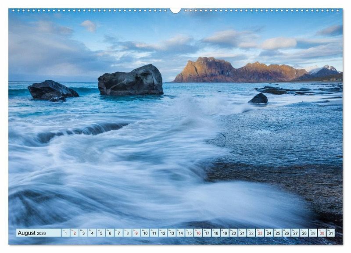Image resolution: width=351 pixels, height=253 pixels.
Task: Select red Sunday date 9
Action: pyautogui.click(x=136, y=233)
